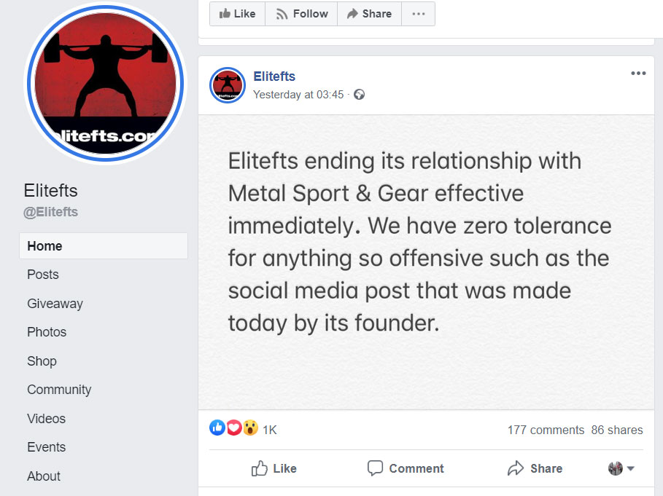Click the thumbs-up reaction icon
The width and height of the screenshot is (663, 496).
click(x=218, y=429)
